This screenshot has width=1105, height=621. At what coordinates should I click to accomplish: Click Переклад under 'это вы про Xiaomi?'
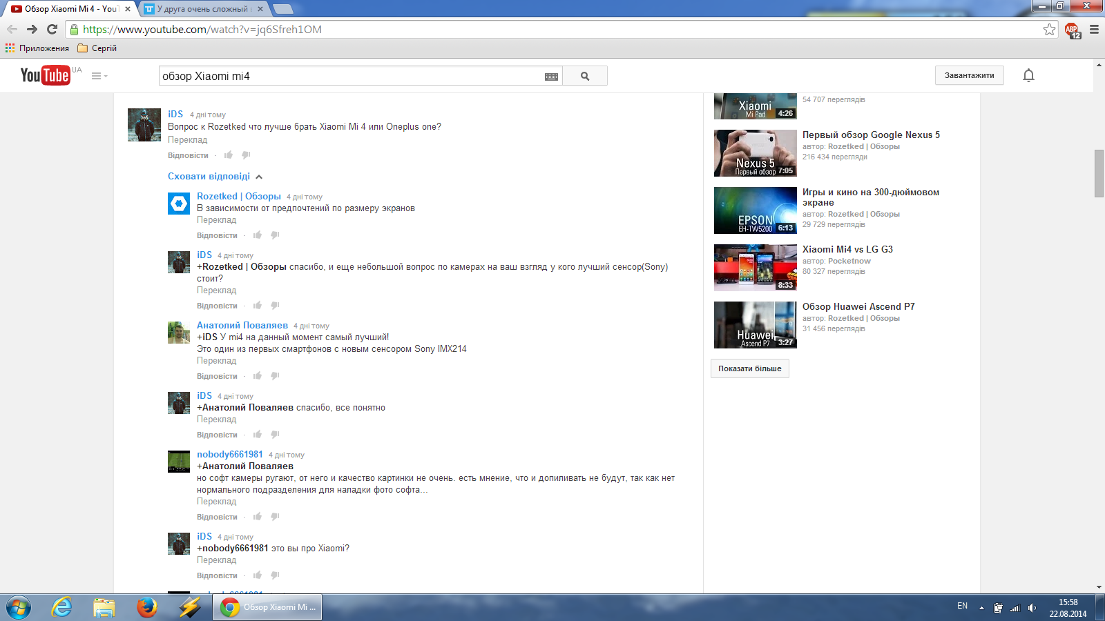[217, 560]
